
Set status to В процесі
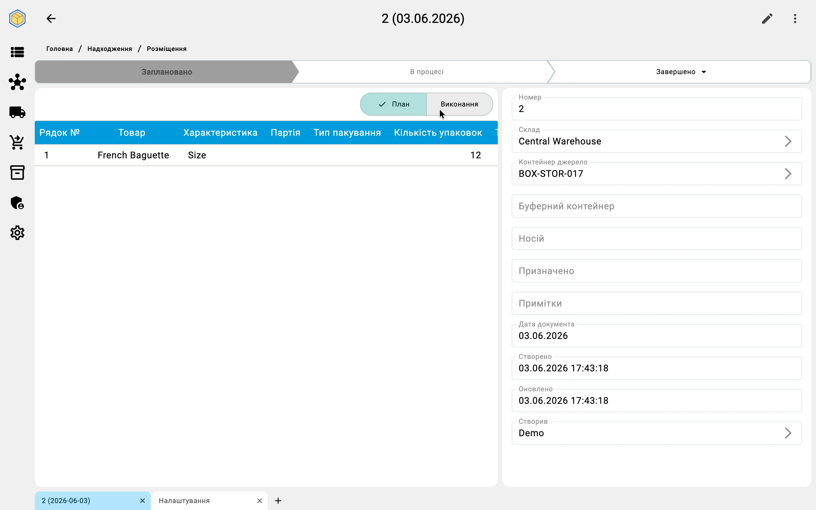coord(427,72)
